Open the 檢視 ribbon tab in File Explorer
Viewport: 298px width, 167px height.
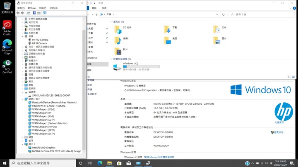104,8
